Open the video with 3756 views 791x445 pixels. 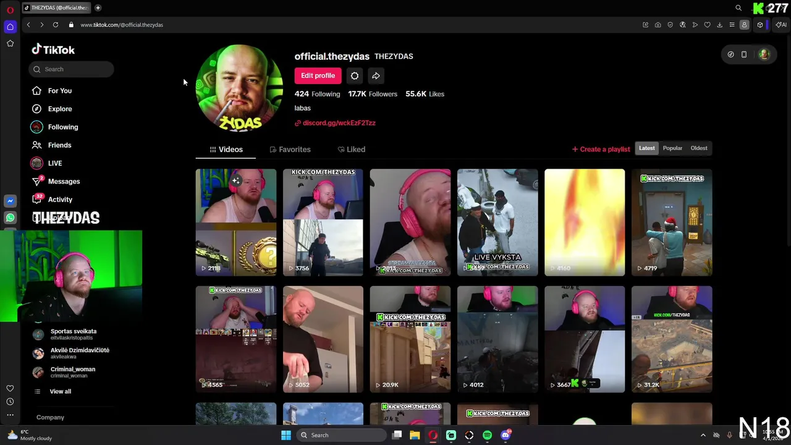pyautogui.click(x=323, y=222)
